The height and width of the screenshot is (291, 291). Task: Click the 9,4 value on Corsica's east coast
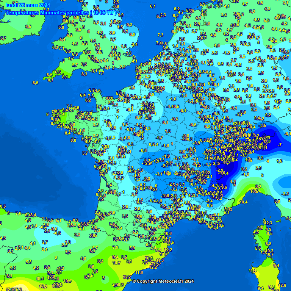coord(276,266)
